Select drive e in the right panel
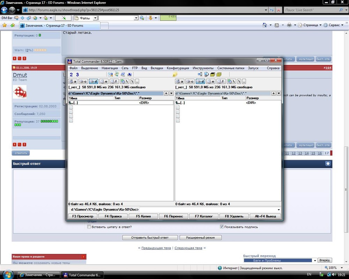Viewport: 349px width, 279px height. 210,81
